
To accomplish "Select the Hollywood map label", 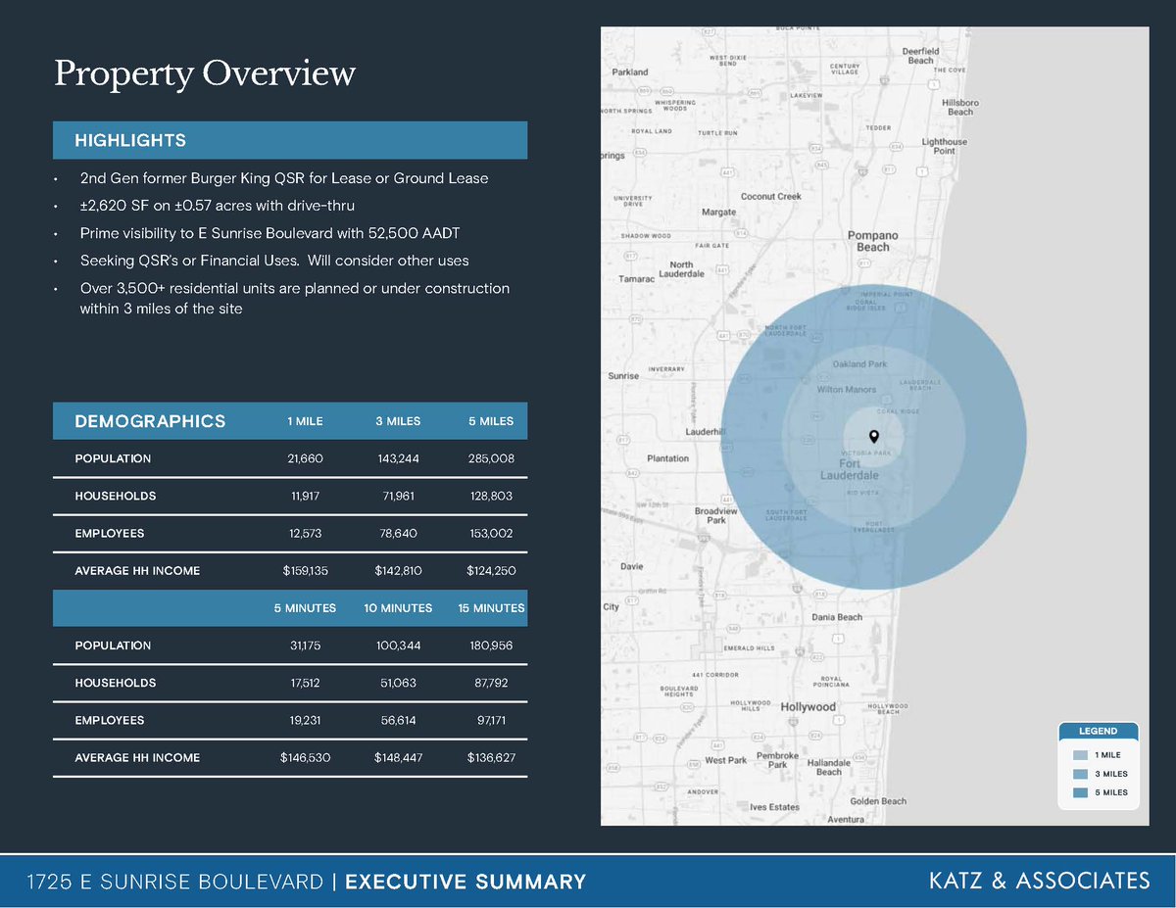I will pyautogui.click(x=808, y=706).
